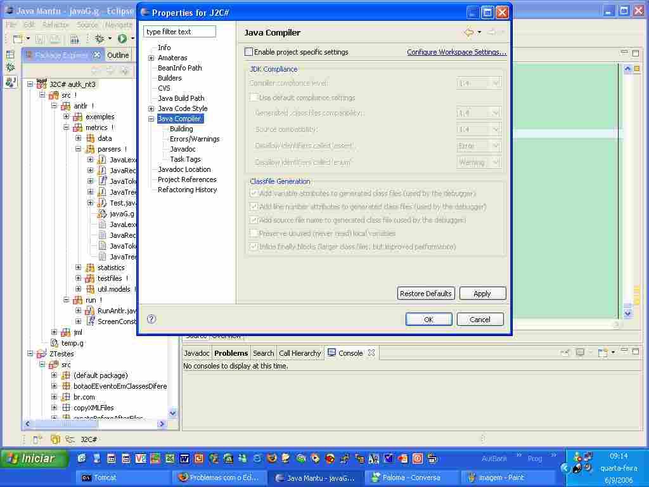Viewport: 649px width, 487px height.
Task: Collapse the Java Compiler tree node
Action: pos(151,119)
